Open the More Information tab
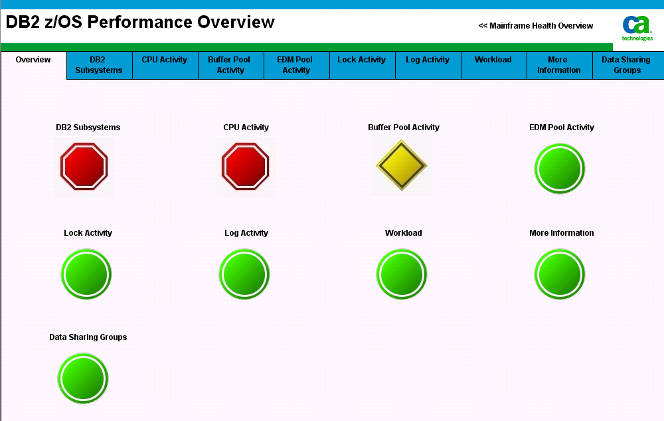Screen dimensions: 664x421 tap(559, 65)
